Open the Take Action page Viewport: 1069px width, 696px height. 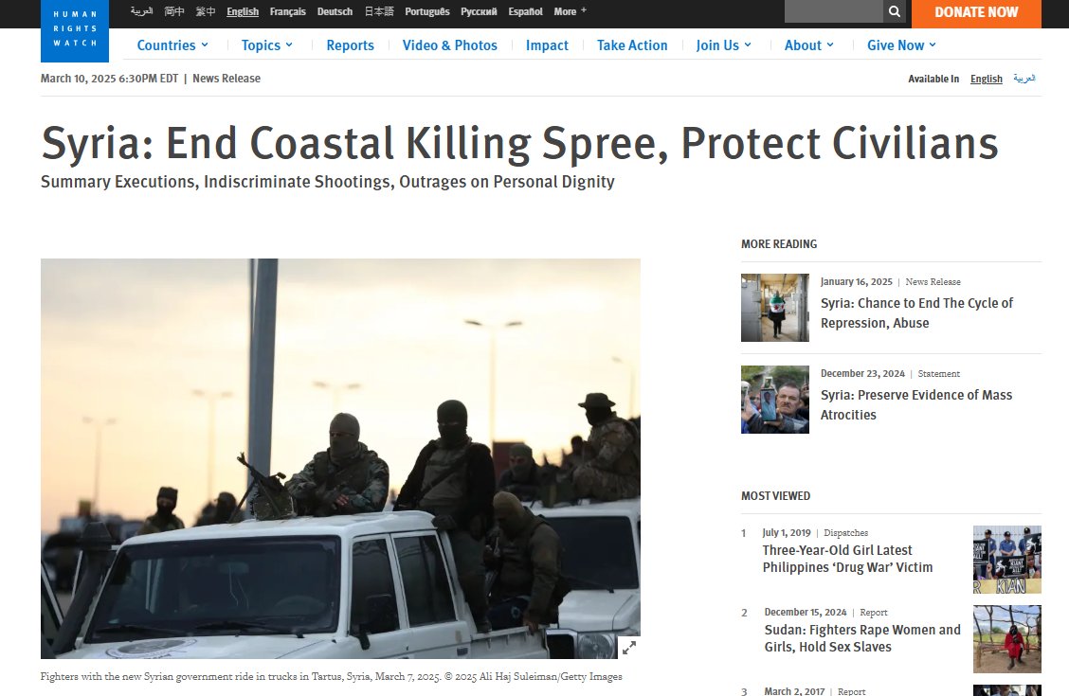(x=632, y=45)
